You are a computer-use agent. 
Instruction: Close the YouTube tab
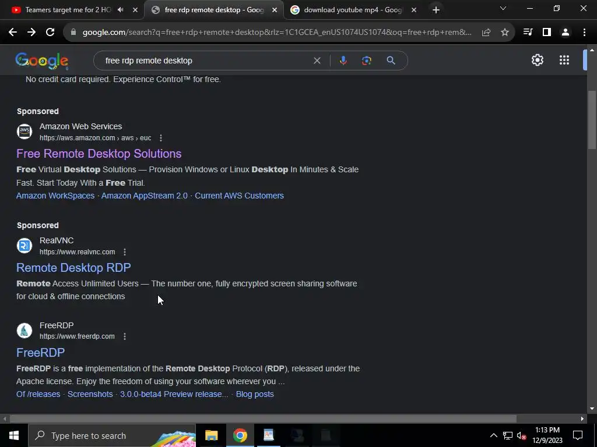pos(135,10)
